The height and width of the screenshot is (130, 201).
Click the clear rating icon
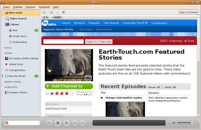coord(47,93)
